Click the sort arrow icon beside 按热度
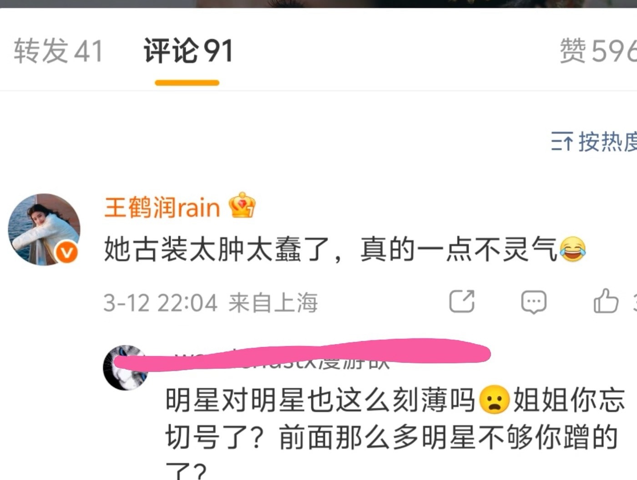Image resolution: width=637 pixels, height=480 pixels. coord(562,142)
